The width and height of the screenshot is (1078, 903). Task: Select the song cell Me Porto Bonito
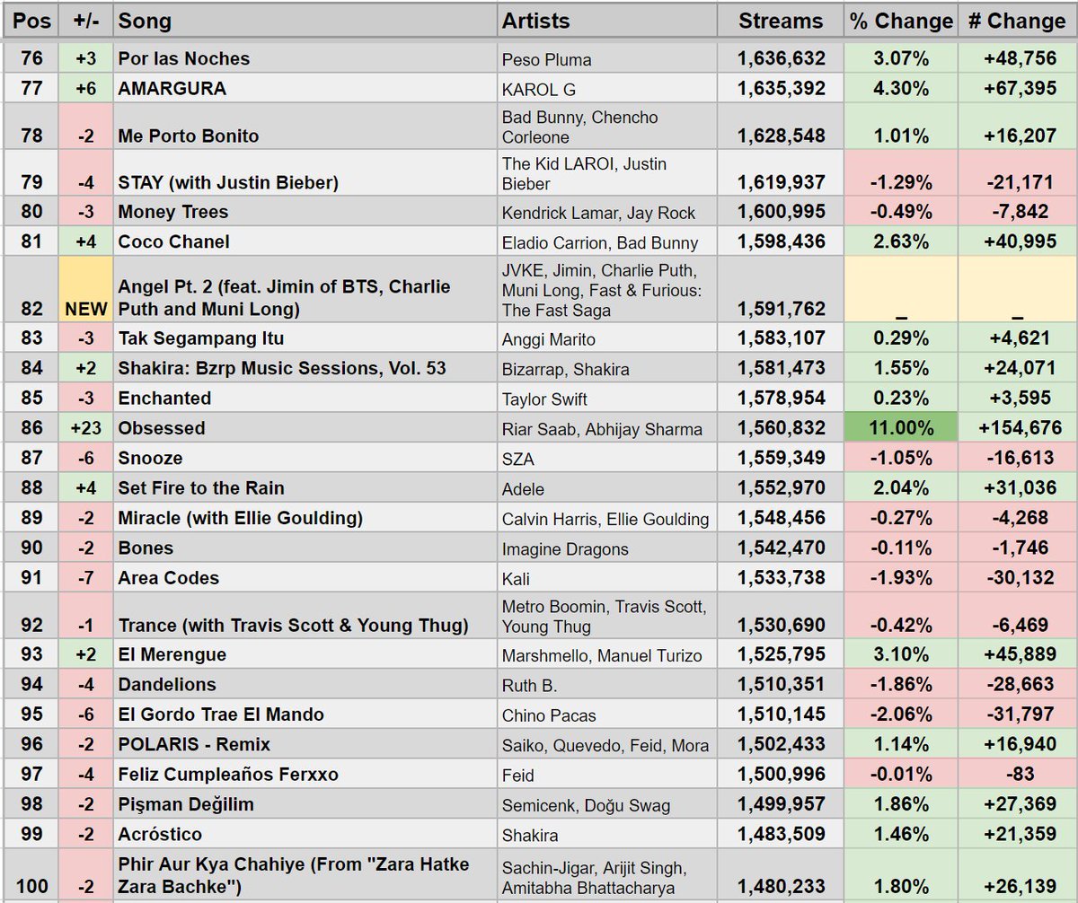click(x=305, y=127)
